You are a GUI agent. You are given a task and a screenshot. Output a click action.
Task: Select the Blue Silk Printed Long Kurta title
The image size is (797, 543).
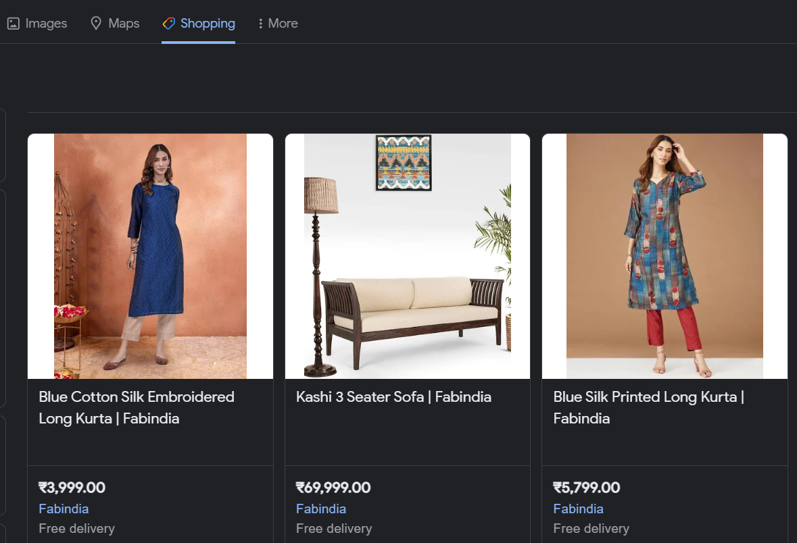(648, 407)
